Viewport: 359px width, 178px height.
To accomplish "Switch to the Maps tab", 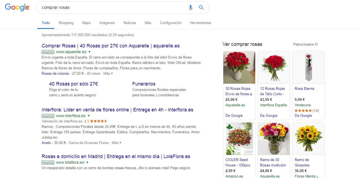I will 86,23.
